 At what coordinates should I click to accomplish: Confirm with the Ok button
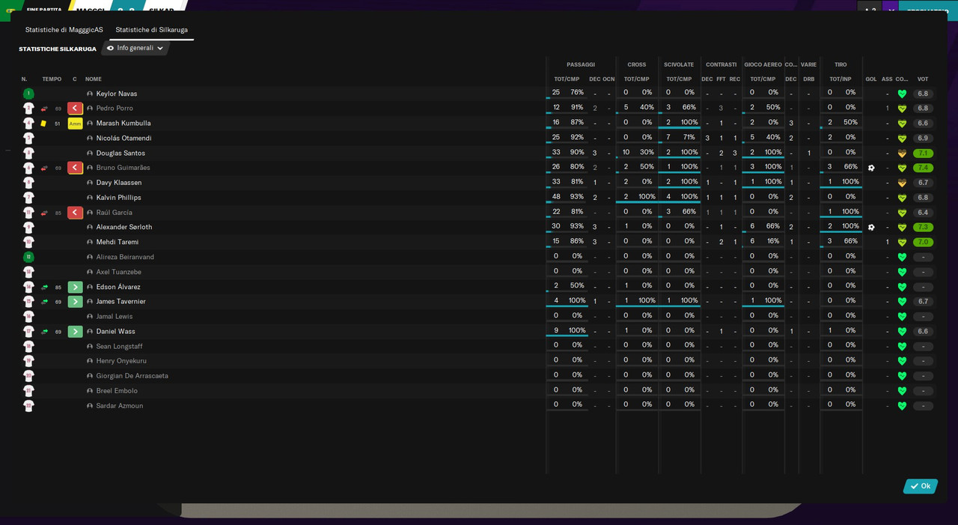921,486
